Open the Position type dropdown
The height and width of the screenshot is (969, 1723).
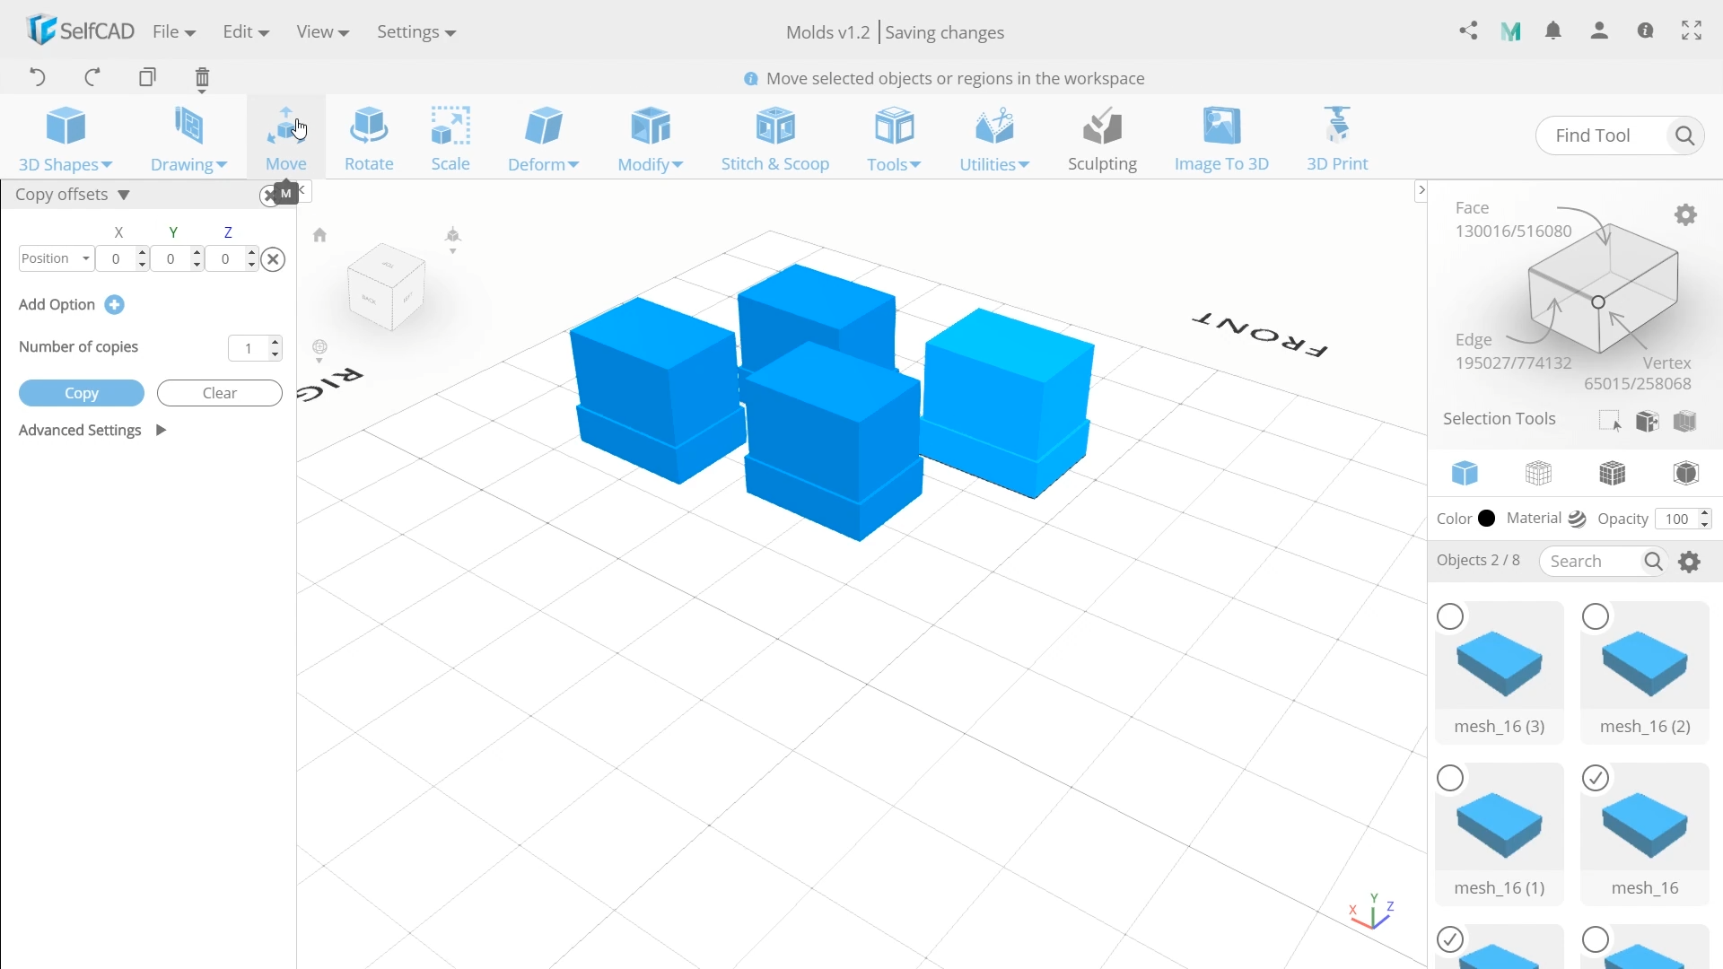coord(57,258)
